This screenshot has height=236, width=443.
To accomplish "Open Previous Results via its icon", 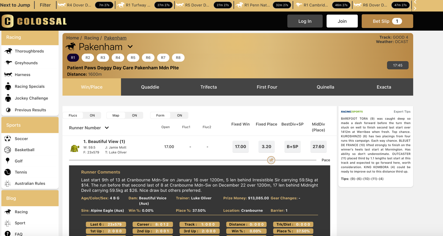I will [x=8, y=110].
